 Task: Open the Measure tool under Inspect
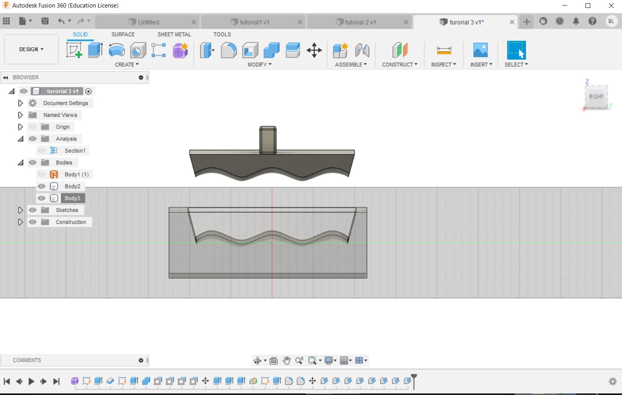point(444,50)
